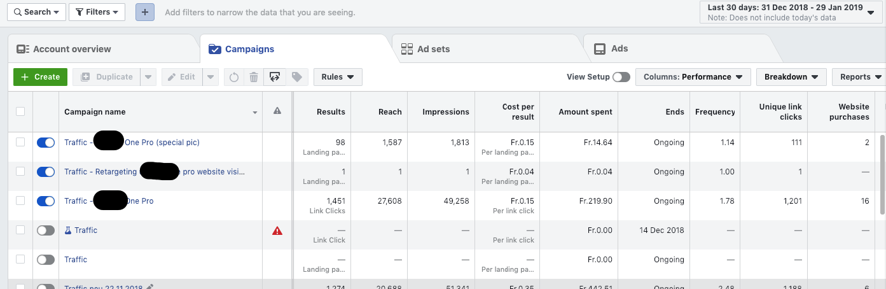
Task: Select checkbox for campaign with 1,451 results
Action: click(20, 201)
